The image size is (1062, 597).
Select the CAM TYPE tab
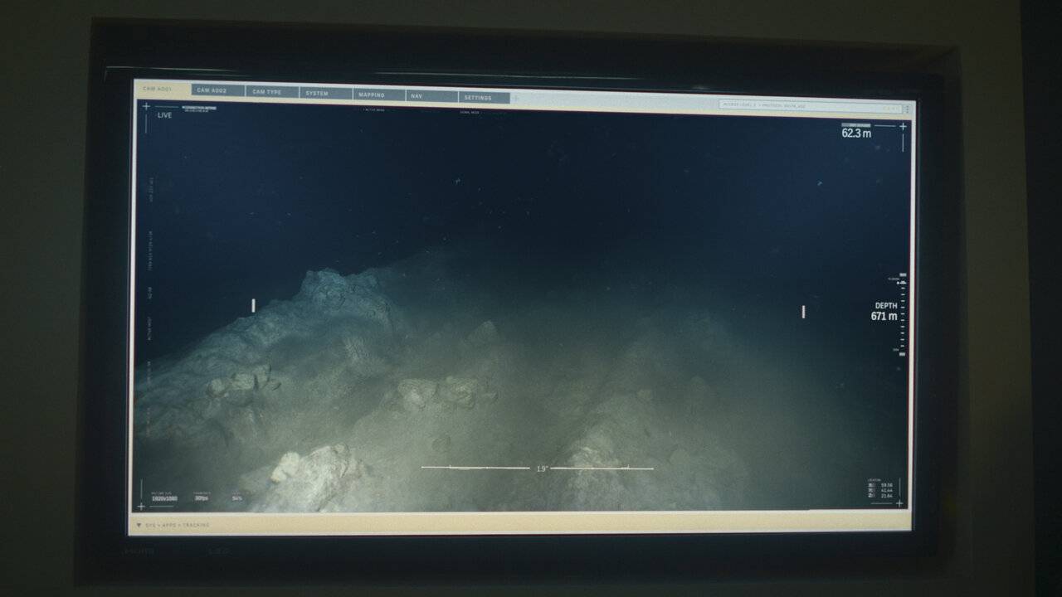[x=268, y=92]
